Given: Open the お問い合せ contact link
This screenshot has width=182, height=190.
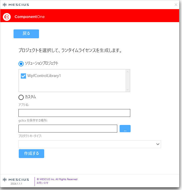Looking at the screenshot, I should point(42,183).
